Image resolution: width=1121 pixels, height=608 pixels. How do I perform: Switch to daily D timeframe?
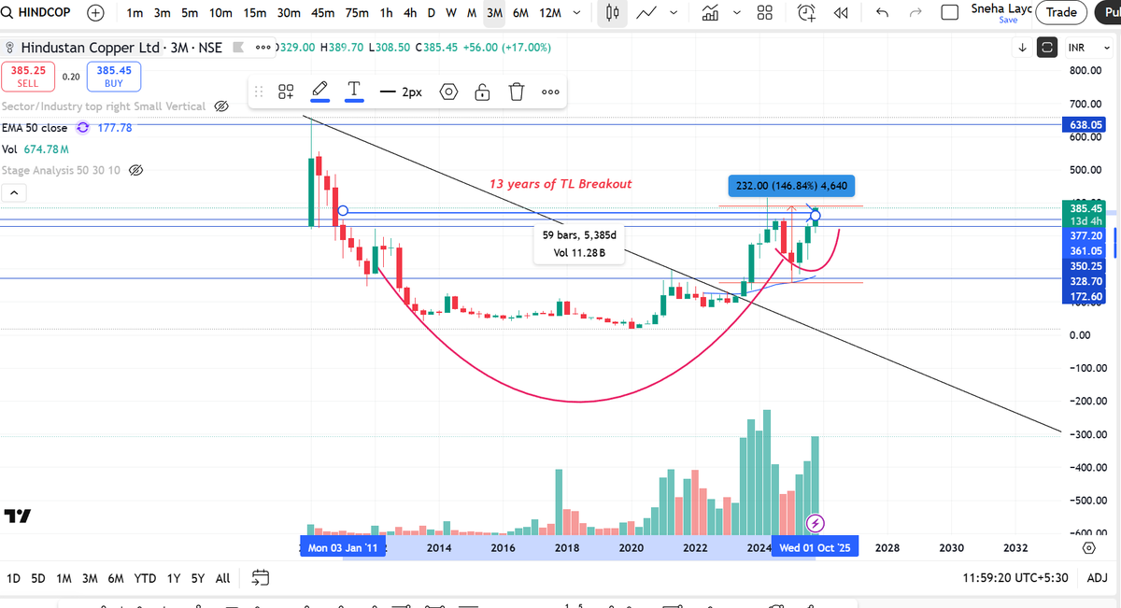point(431,13)
